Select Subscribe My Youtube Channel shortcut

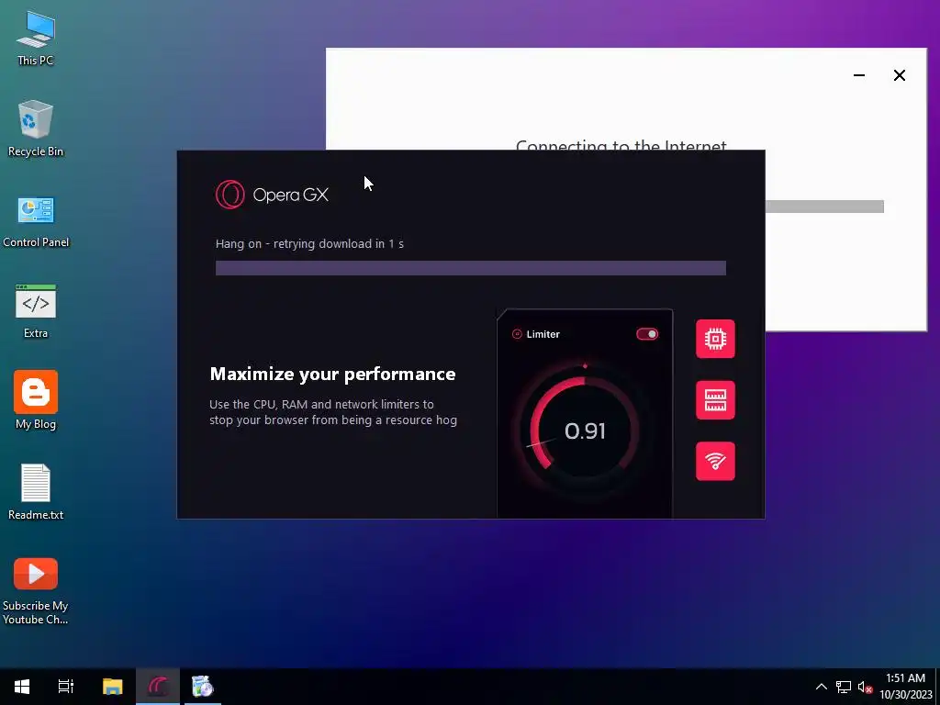(x=36, y=592)
